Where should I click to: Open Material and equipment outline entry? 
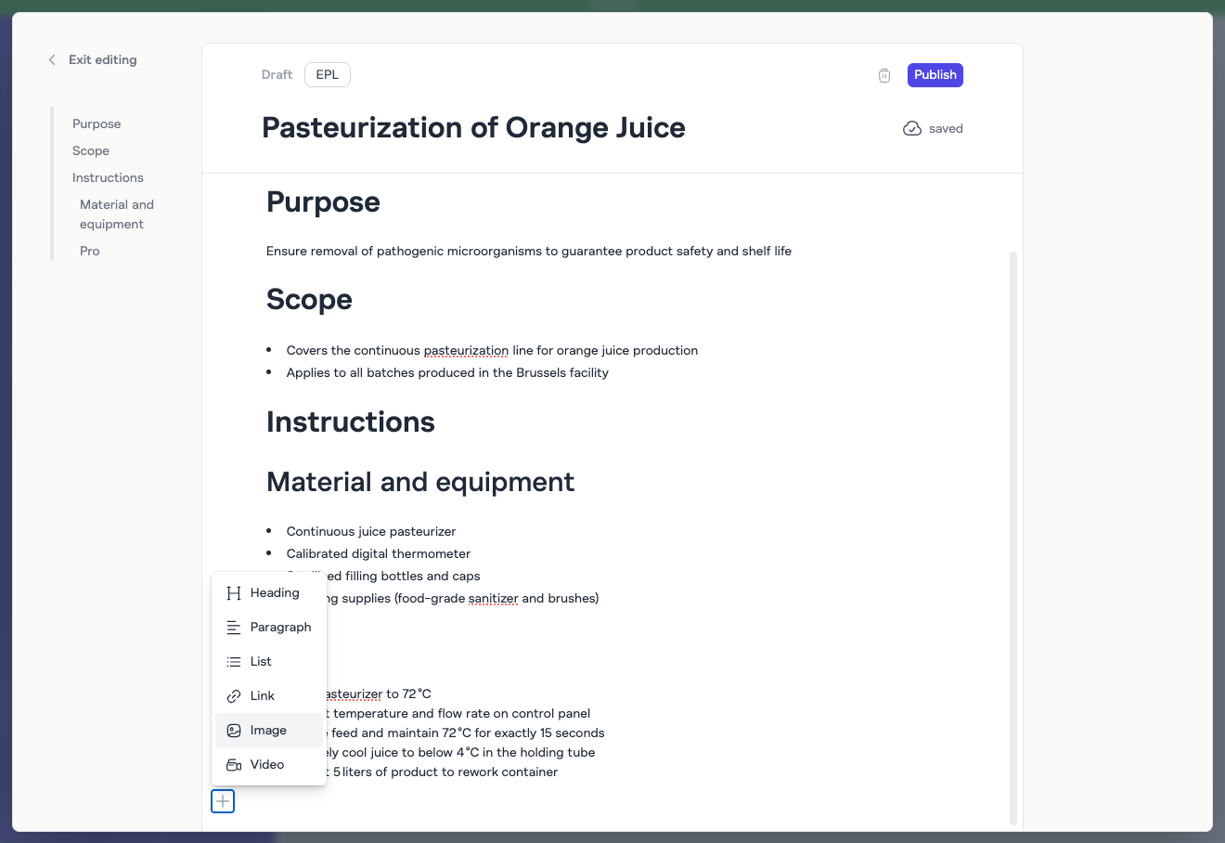(x=117, y=214)
